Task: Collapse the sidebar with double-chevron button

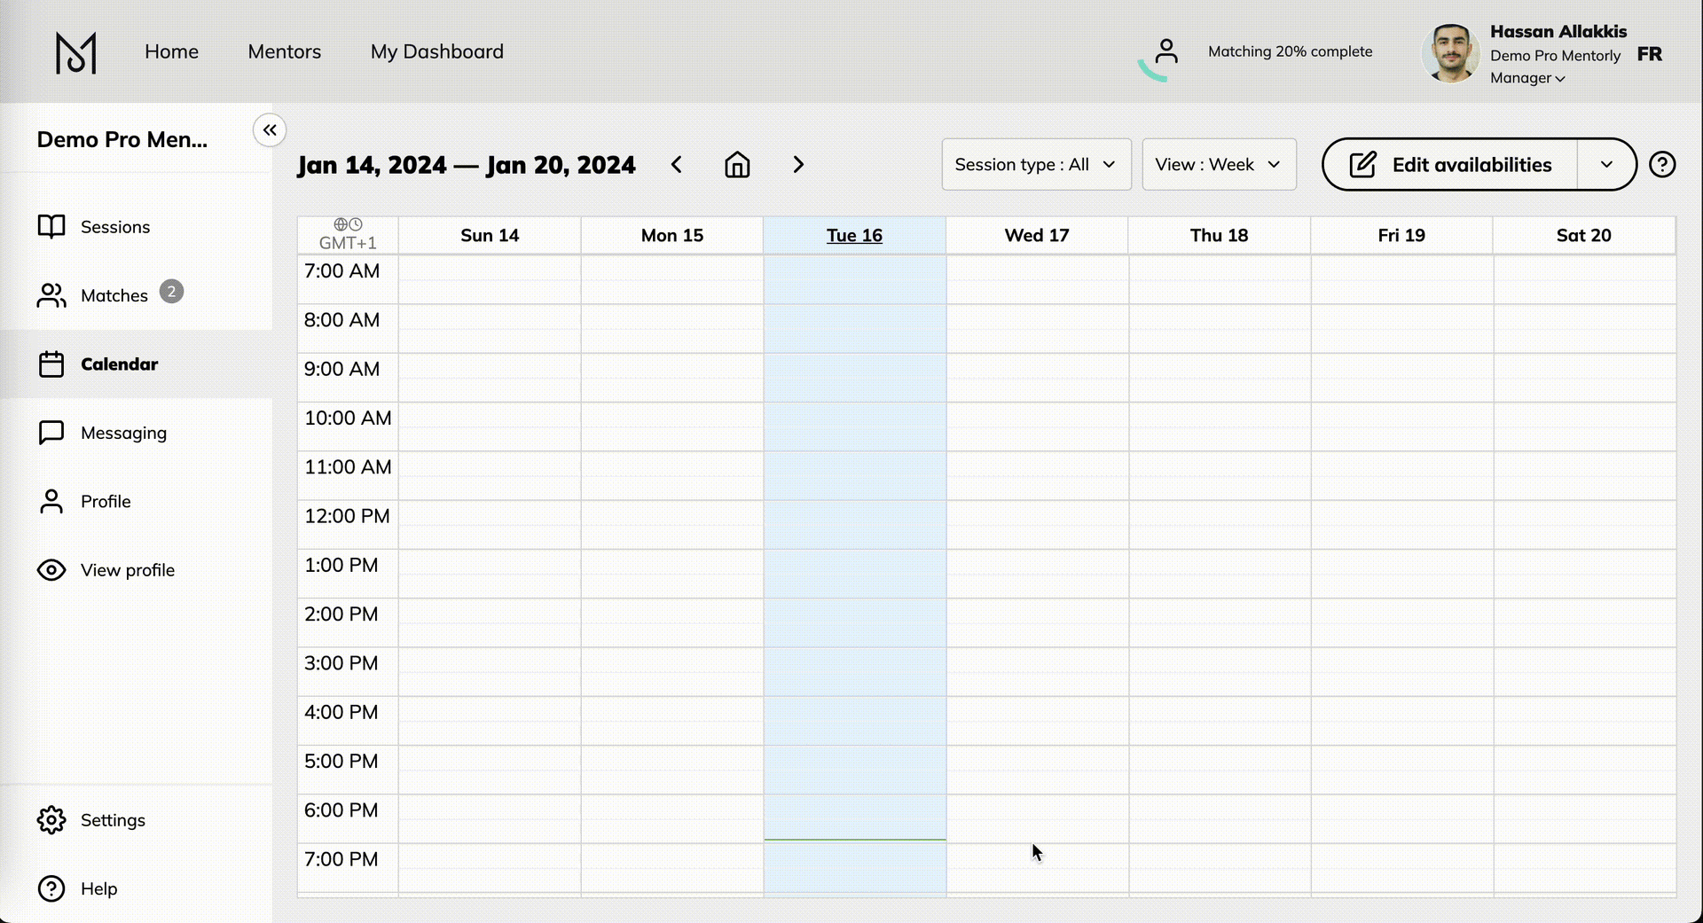Action: [x=270, y=130]
